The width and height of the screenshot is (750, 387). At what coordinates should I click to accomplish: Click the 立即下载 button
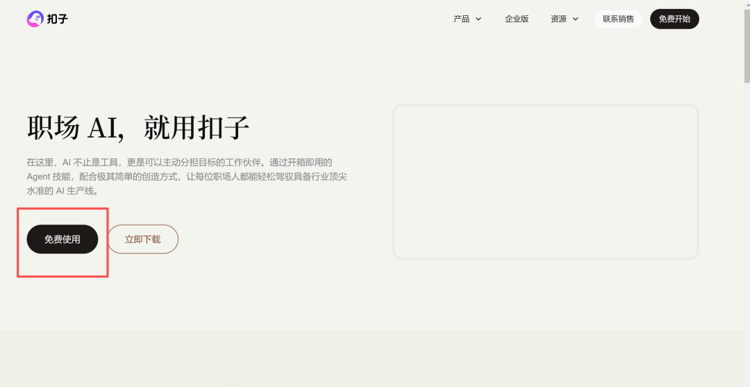tap(142, 239)
